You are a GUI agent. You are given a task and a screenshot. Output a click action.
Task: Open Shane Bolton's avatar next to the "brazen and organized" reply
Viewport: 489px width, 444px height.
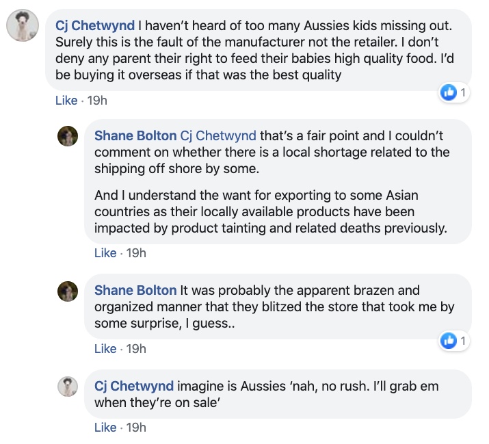pos(68,291)
